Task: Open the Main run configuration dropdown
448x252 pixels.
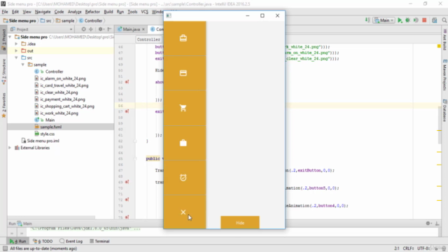Action: pyautogui.click(x=384, y=20)
